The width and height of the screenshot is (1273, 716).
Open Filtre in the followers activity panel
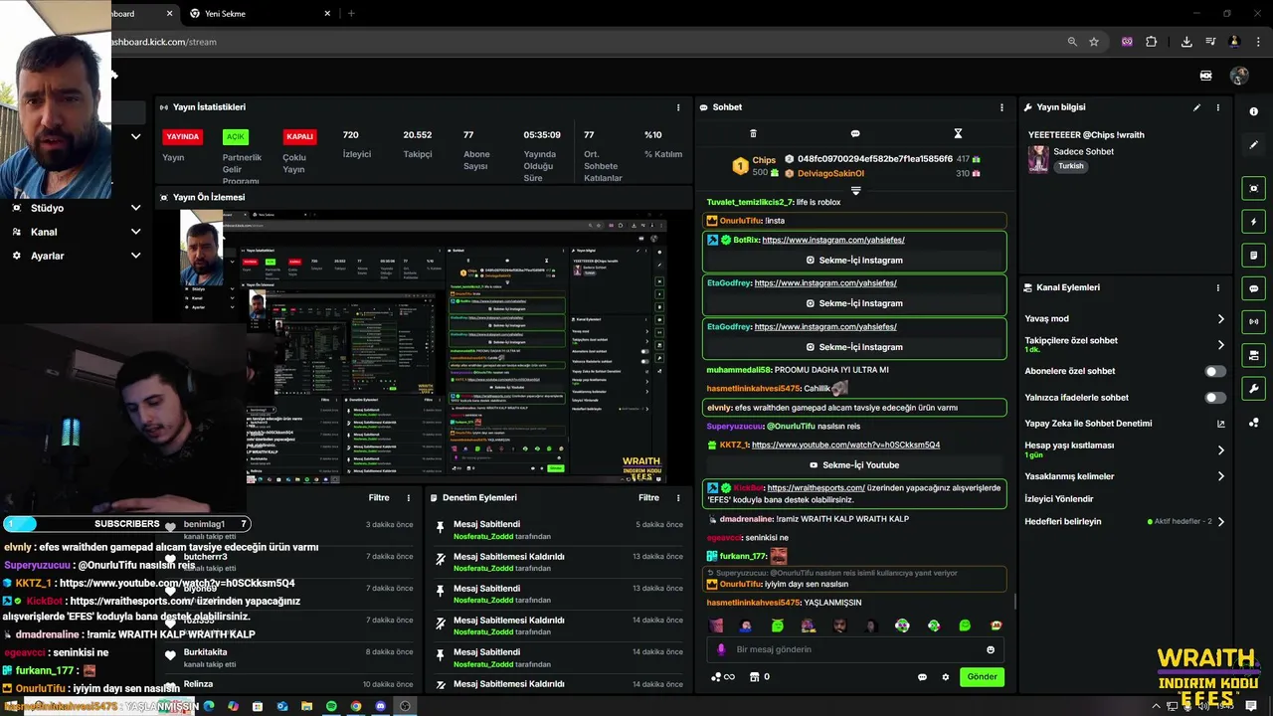tap(379, 498)
